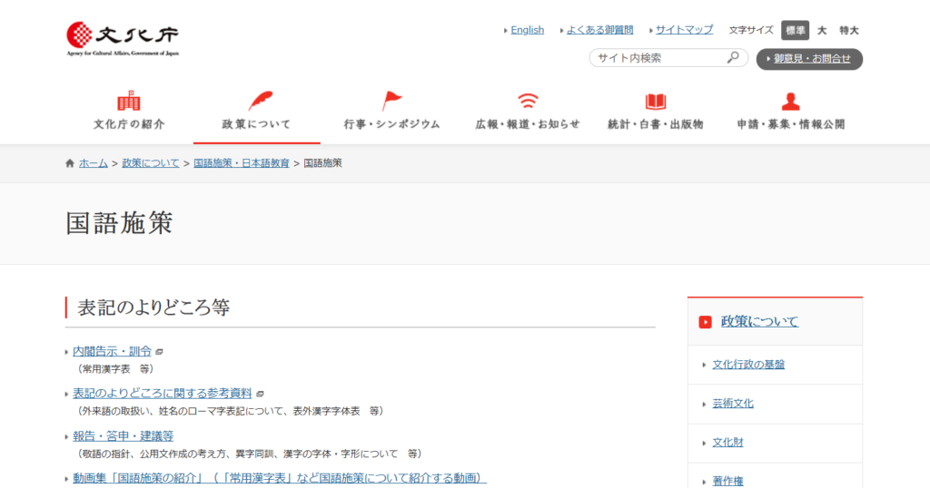Click the open book icon above 統計・白書・出版物
Viewport: 930px width, 488px height.
coord(656,102)
